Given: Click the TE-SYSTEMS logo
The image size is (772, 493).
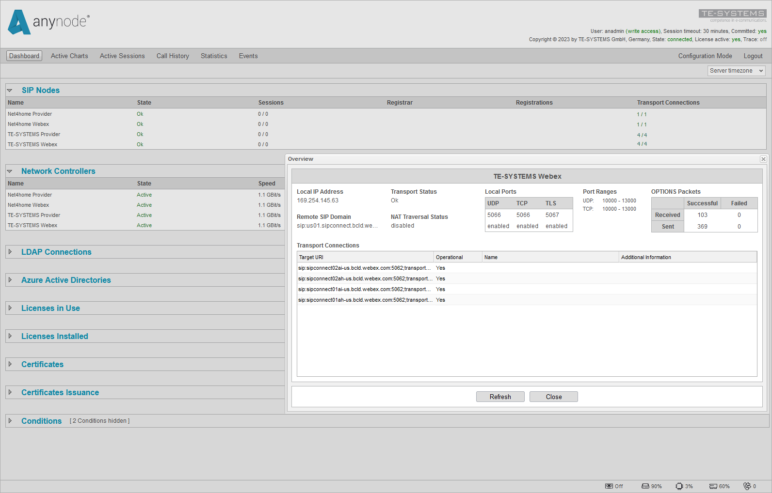Looking at the screenshot, I should point(733,15).
